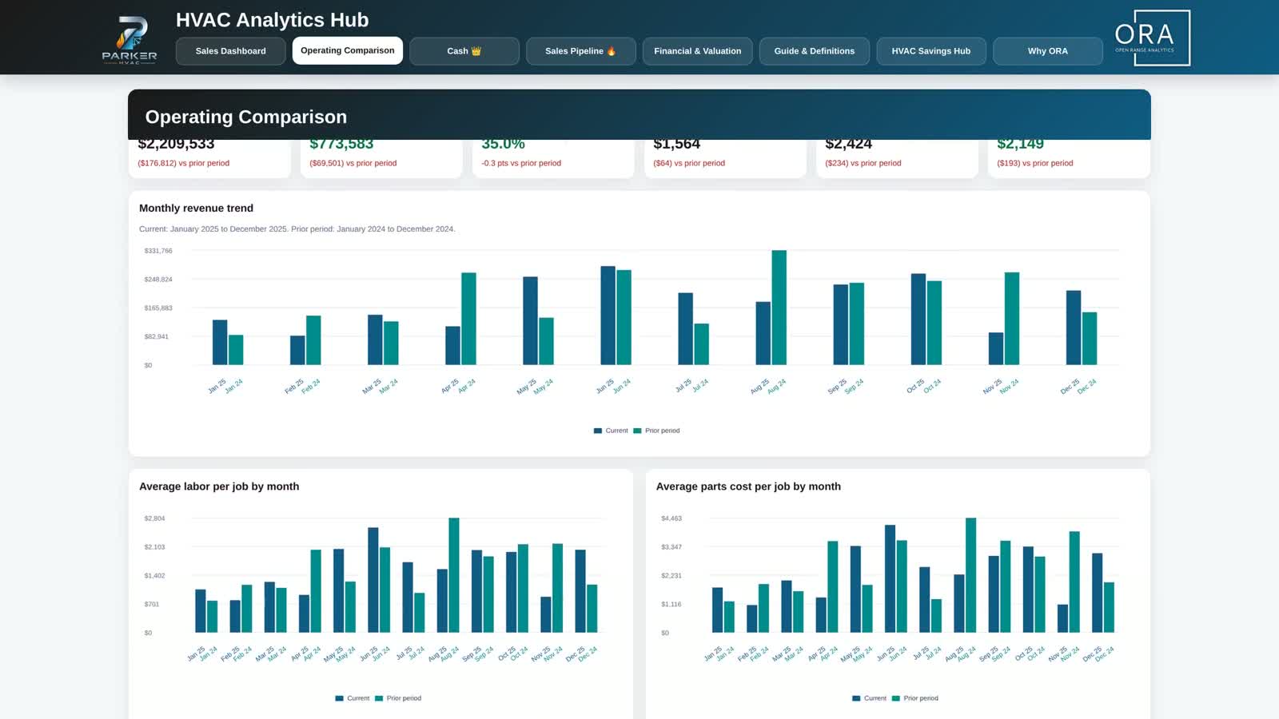Click the Aug 24 bar in Average parts cost chart
Screen dimensions: 1279x719
pyautogui.click(x=970, y=575)
